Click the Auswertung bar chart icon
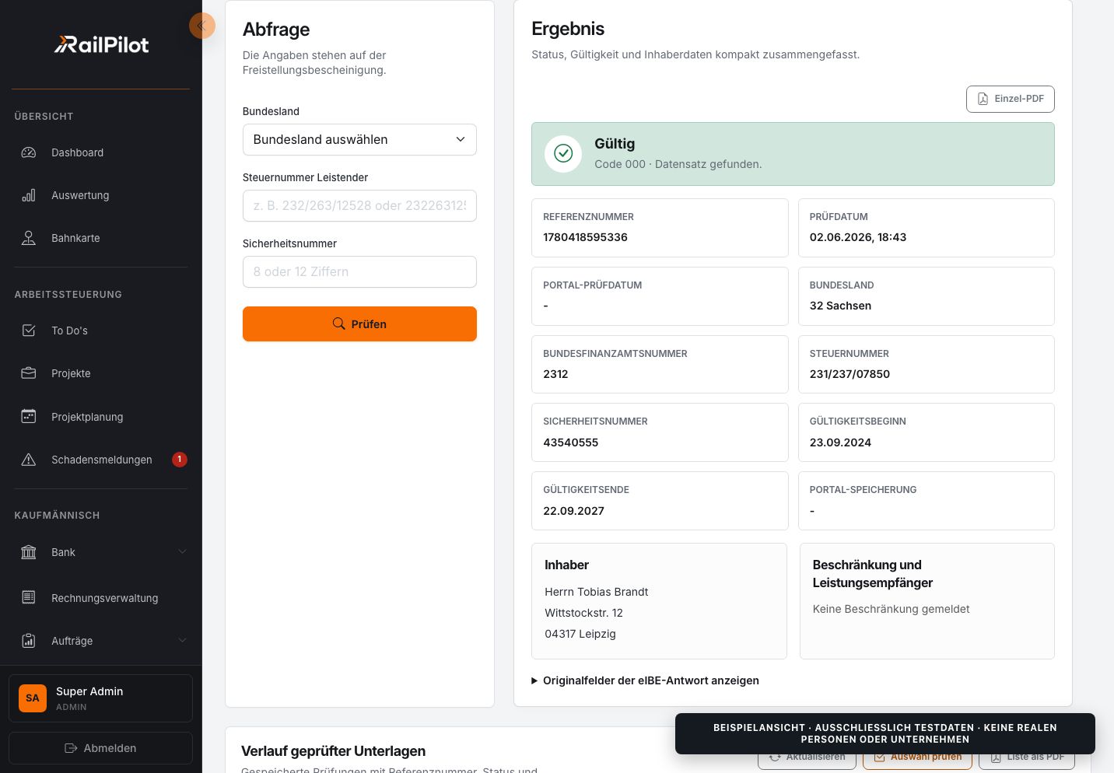The height and width of the screenshot is (773, 1114). coord(29,195)
